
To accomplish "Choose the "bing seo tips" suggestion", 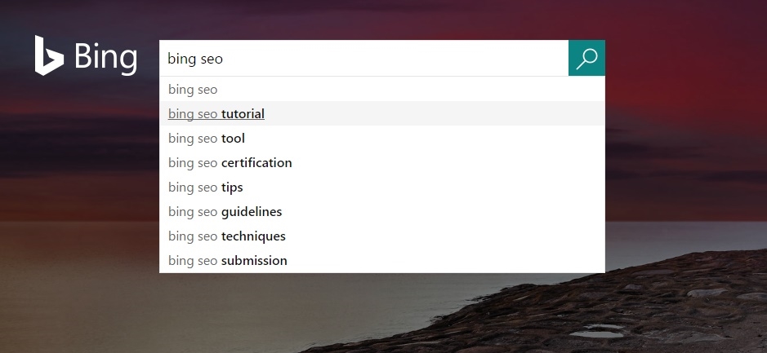I will [382, 187].
